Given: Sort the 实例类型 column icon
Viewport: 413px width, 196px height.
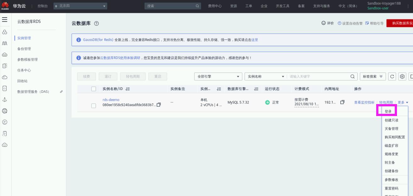Looking at the screenshot, I should click(219, 89).
